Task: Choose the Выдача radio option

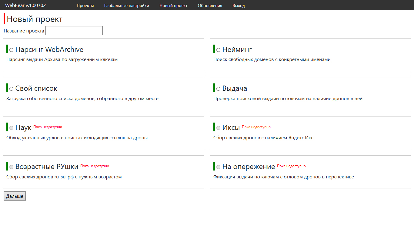Action: click(218, 89)
